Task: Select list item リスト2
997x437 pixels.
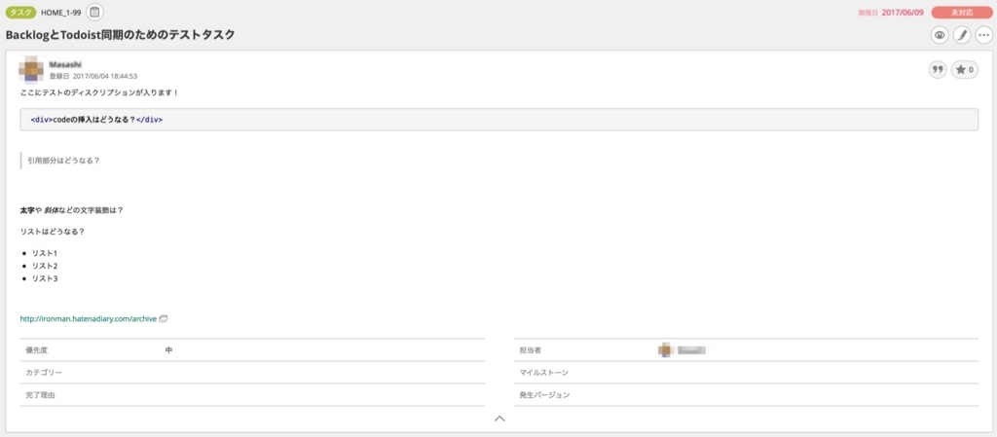Action: pyautogui.click(x=45, y=266)
